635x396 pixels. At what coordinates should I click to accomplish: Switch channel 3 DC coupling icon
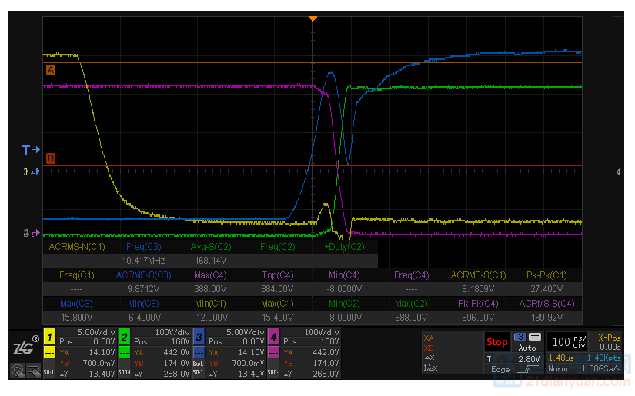point(199,352)
